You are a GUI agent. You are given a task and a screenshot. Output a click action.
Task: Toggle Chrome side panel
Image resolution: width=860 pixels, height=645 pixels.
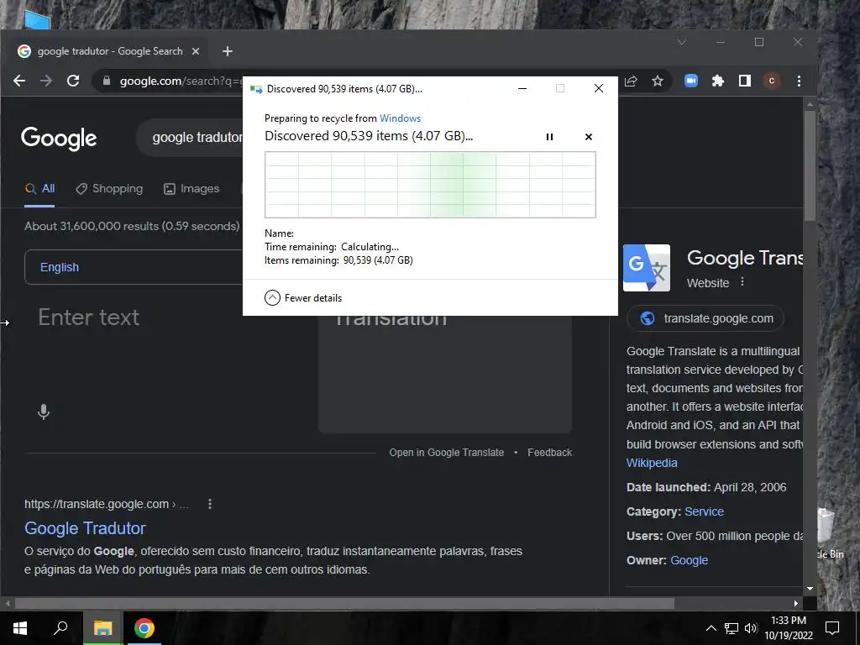pyautogui.click(x=745, y=81)
